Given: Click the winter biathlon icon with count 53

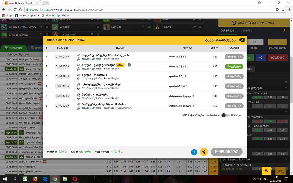Looking at the screenshot, I should 4,27.
